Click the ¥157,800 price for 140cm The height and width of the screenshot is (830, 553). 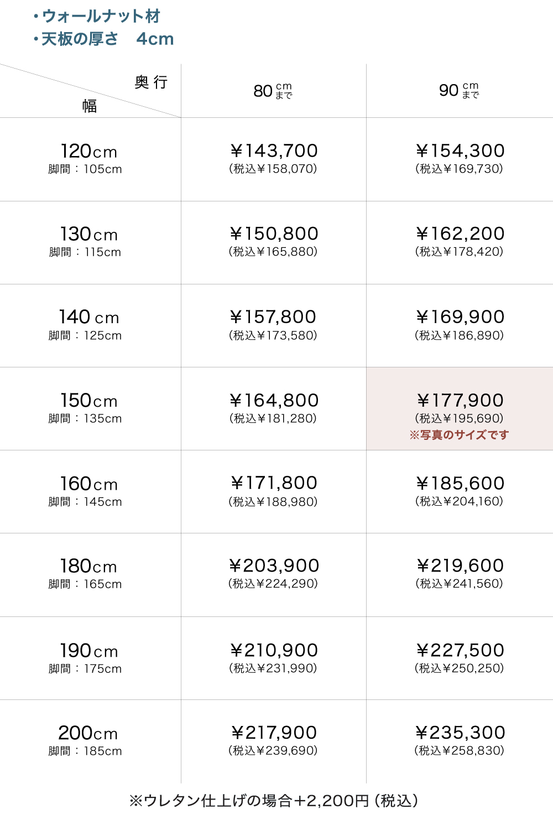273,325
